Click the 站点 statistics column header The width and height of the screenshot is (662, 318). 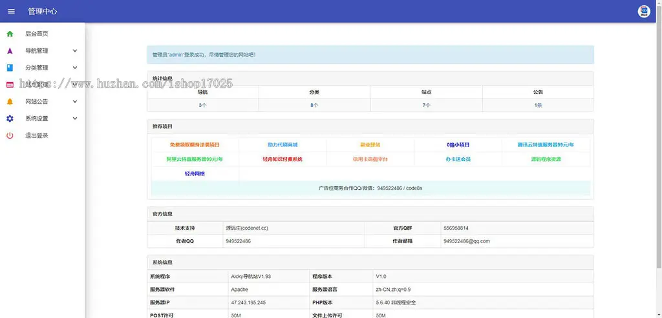pyautogui.click(x=427, y=92)
